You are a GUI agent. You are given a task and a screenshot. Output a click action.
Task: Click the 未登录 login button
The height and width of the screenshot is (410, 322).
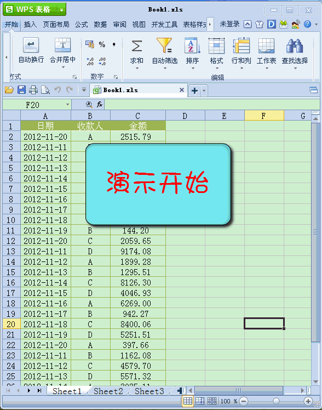click(229, 24)
